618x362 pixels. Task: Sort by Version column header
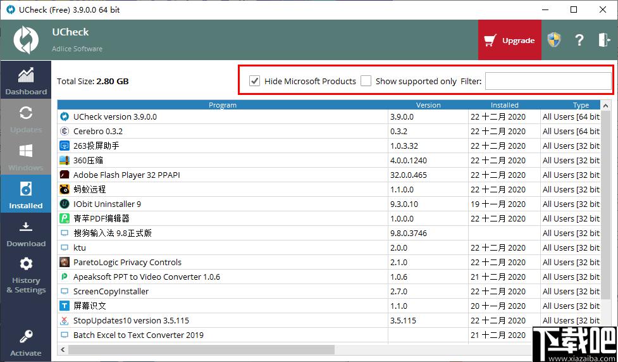[x=428, y=105]
